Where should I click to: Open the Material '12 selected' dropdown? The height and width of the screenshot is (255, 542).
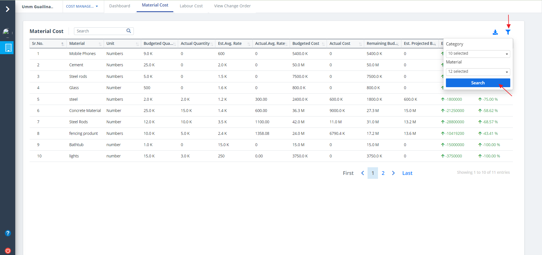coord(478,72)
